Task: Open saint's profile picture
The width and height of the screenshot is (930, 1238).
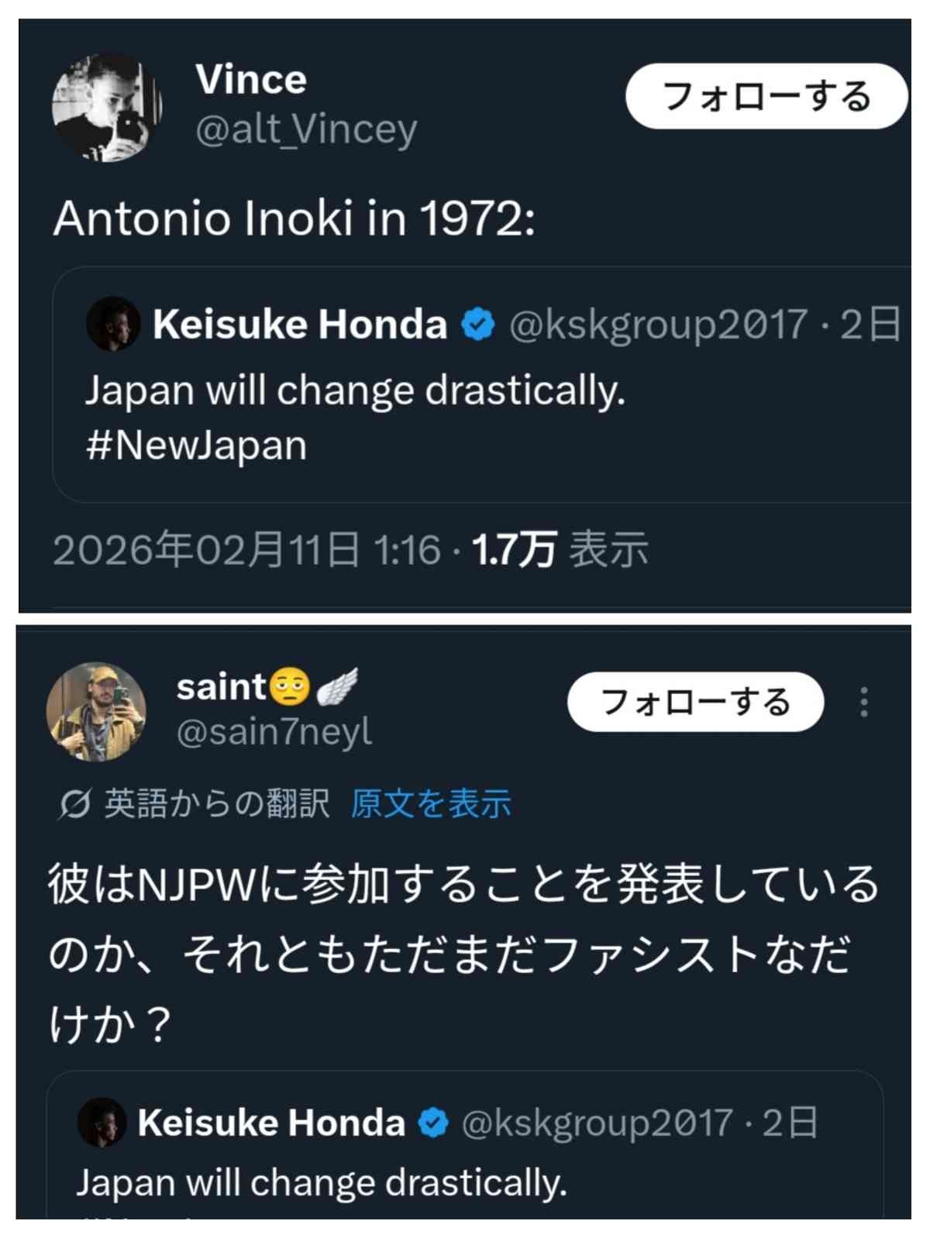Action: (96, 711)
